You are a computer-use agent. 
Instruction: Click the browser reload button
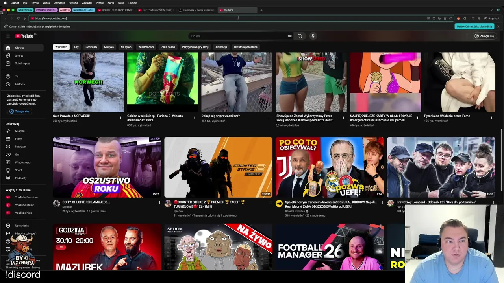click(18, 18)
